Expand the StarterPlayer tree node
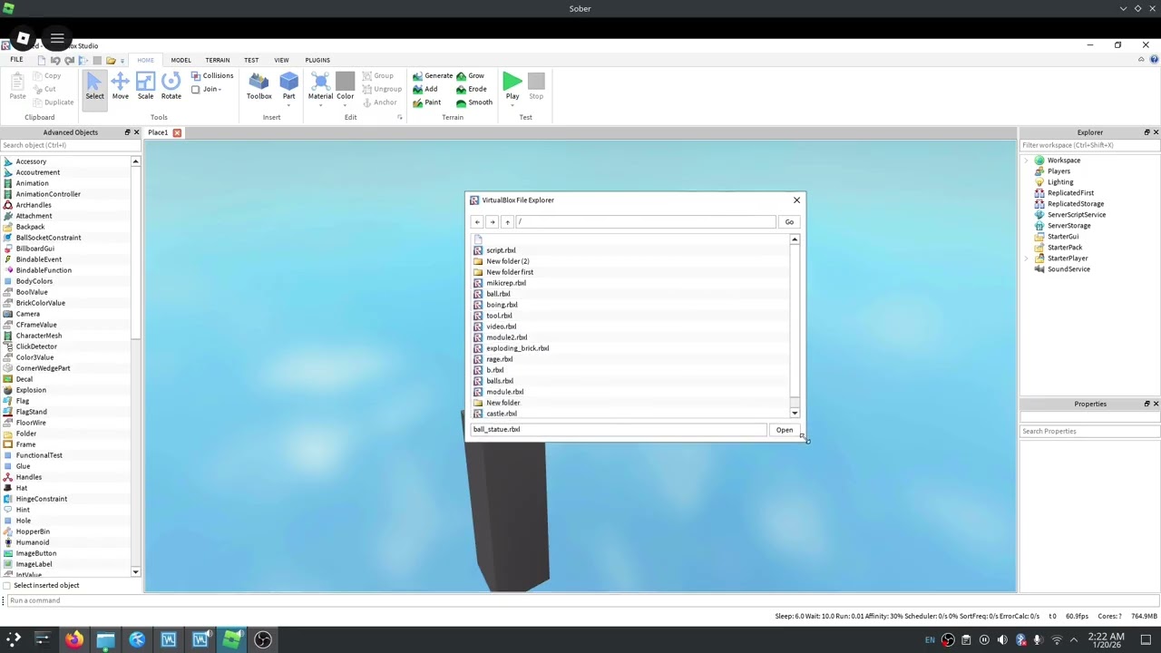1161x653 pixels. click(1027, 258)
